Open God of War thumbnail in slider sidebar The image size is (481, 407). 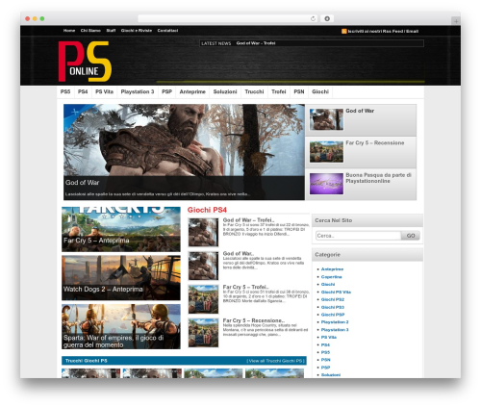(x=326, y=119)
